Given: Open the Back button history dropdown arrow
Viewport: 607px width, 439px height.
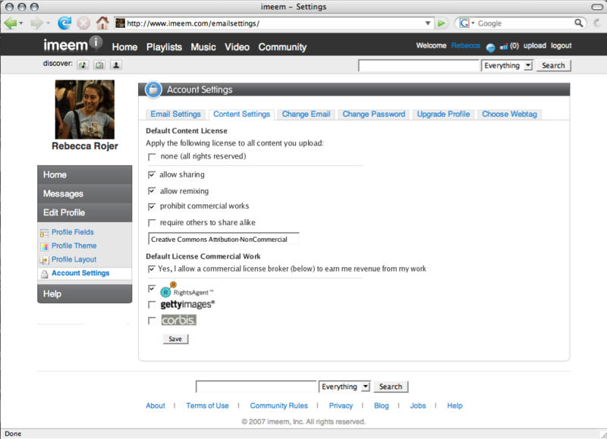Looking at the screenshot, I should click(x=21, y=24).
